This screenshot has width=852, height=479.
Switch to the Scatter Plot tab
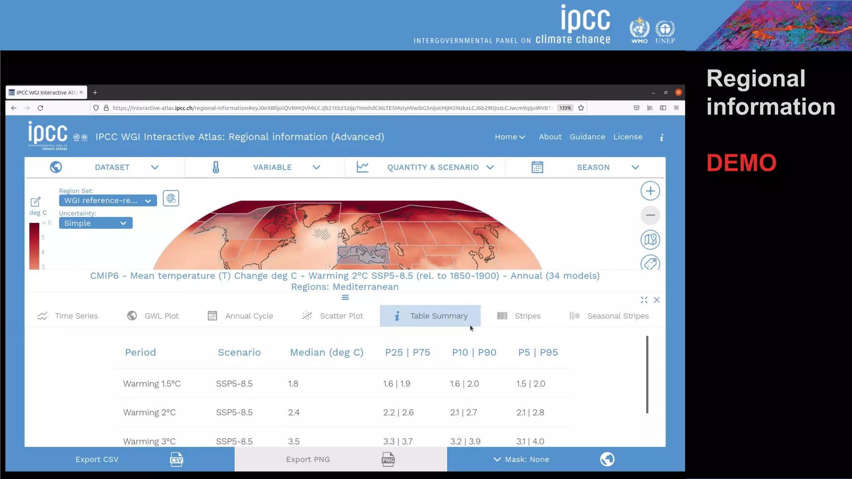pyautogui.click(x=333, y=316)
